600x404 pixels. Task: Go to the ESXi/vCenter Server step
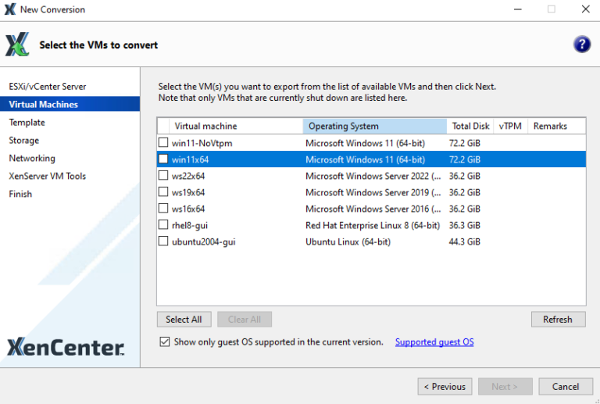[x=48, y=86]
